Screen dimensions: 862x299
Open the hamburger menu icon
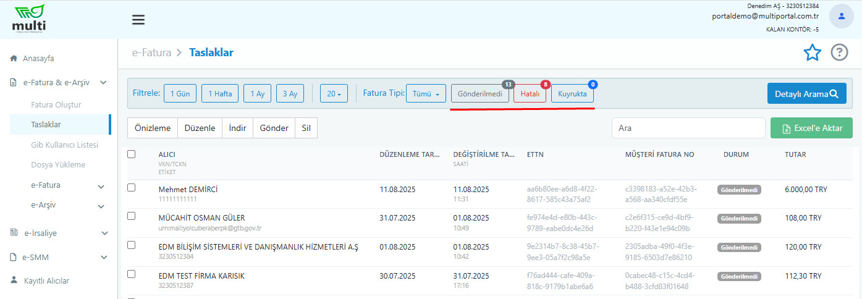pos(138,20)
